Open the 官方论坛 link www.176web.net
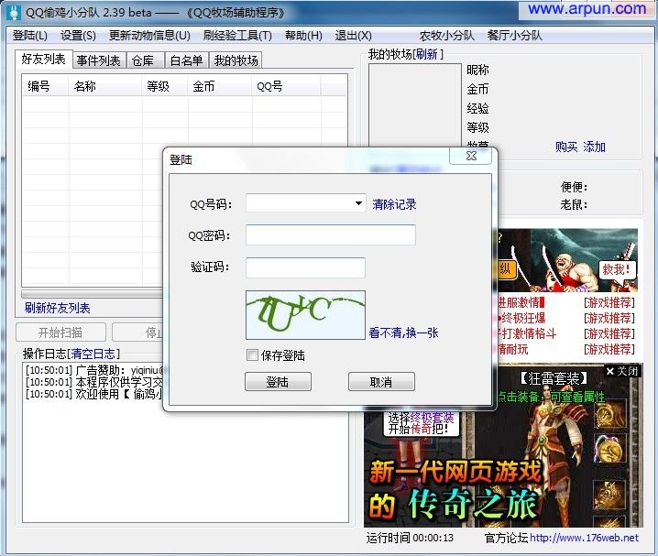 click(x=584, y=538)
